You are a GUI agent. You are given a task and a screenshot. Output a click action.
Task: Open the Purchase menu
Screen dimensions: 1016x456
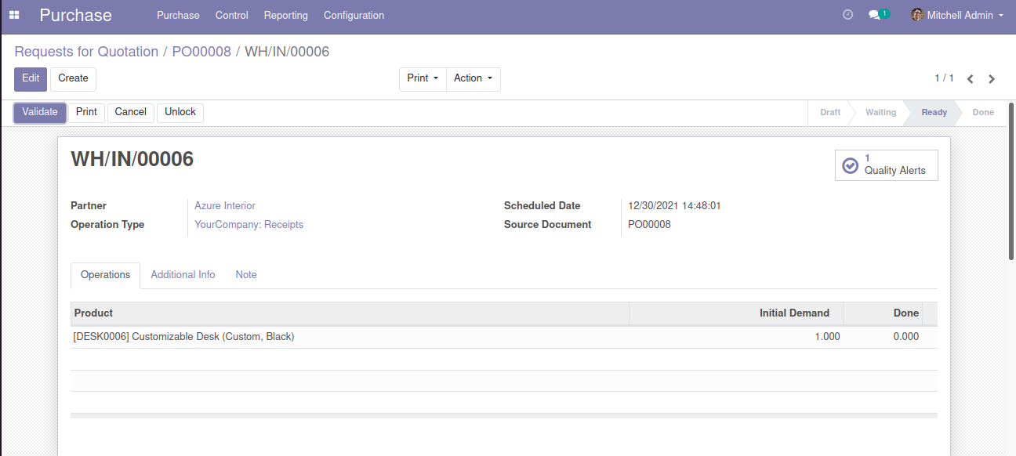[x=178, y=15]
